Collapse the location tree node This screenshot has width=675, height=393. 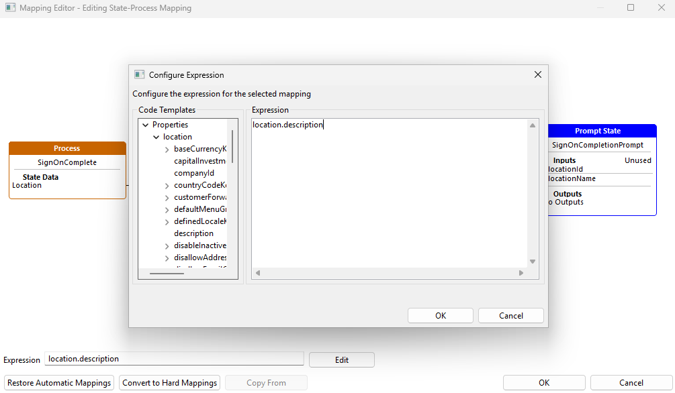[156, 136]
